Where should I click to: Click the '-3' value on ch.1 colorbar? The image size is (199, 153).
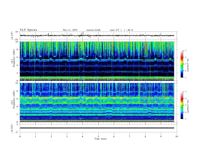[185, 50]
